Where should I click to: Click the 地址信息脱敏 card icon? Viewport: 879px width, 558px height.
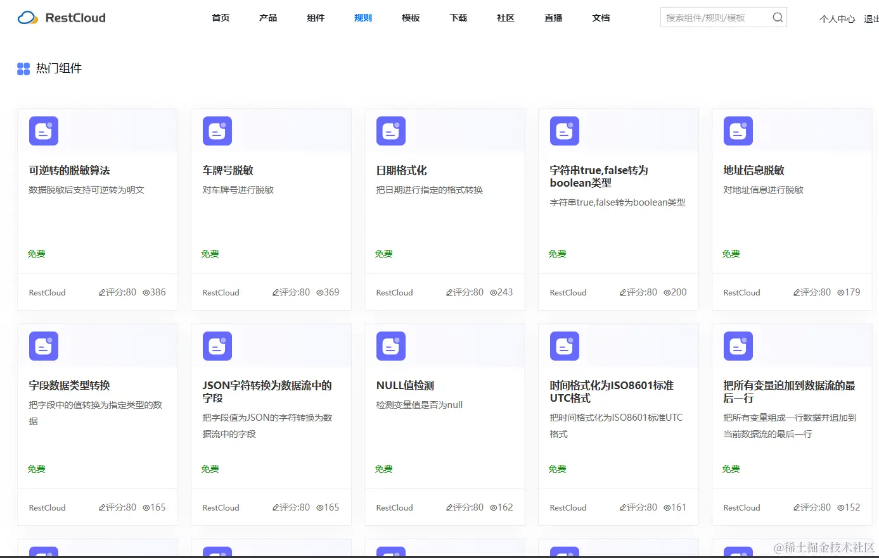click(738, 131)
